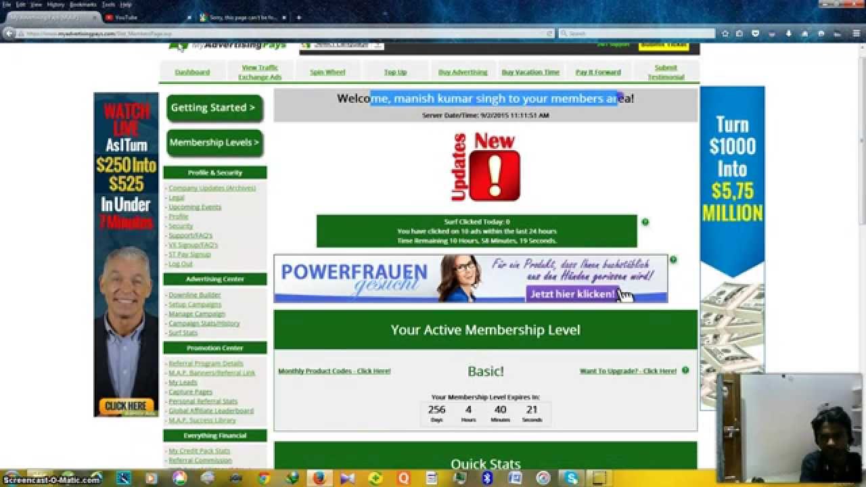Open Upcoming Events link

tap(195, 207)
